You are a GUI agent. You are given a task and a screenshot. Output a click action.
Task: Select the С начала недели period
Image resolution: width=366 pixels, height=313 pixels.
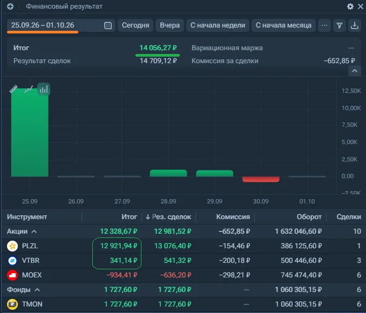point(218,25)
